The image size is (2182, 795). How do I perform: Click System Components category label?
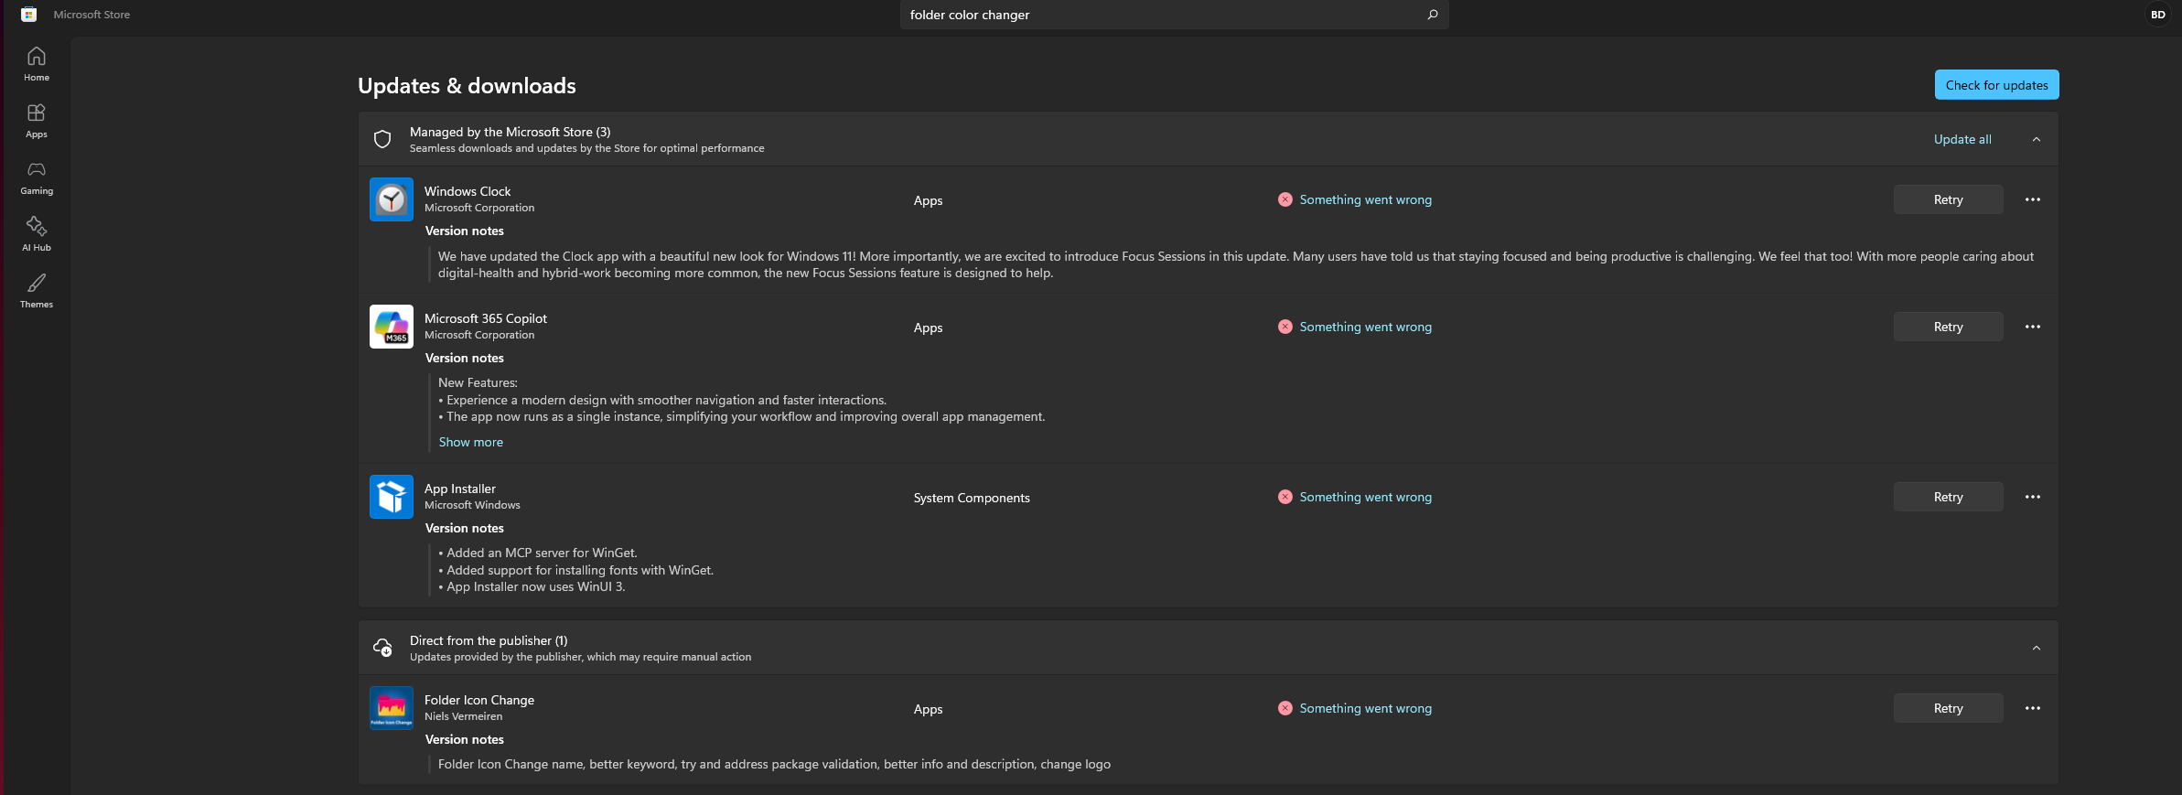(x=972, y=498)
